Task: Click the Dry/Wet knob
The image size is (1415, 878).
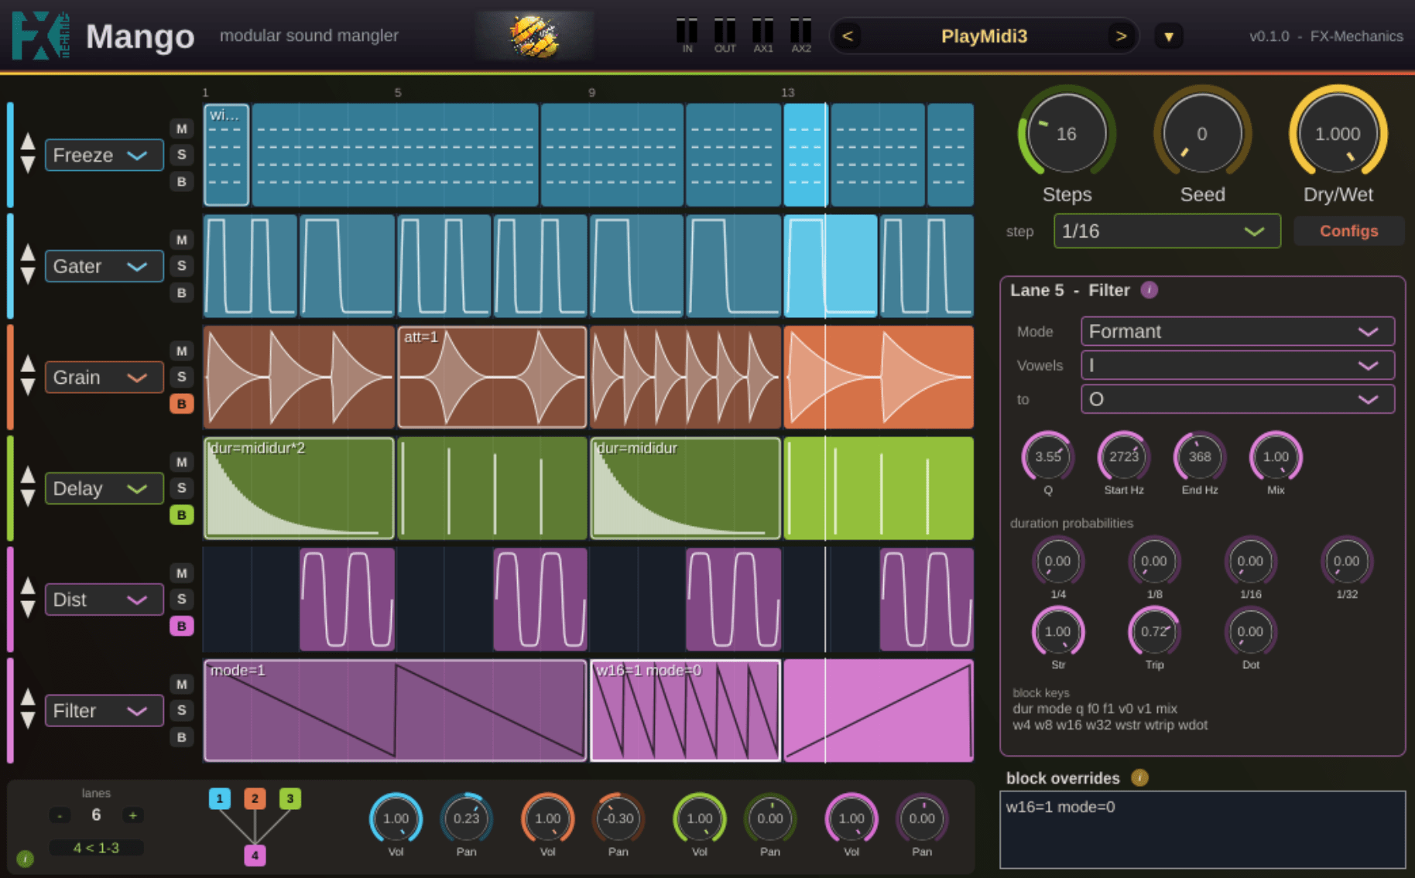Action: point(1338,134)
